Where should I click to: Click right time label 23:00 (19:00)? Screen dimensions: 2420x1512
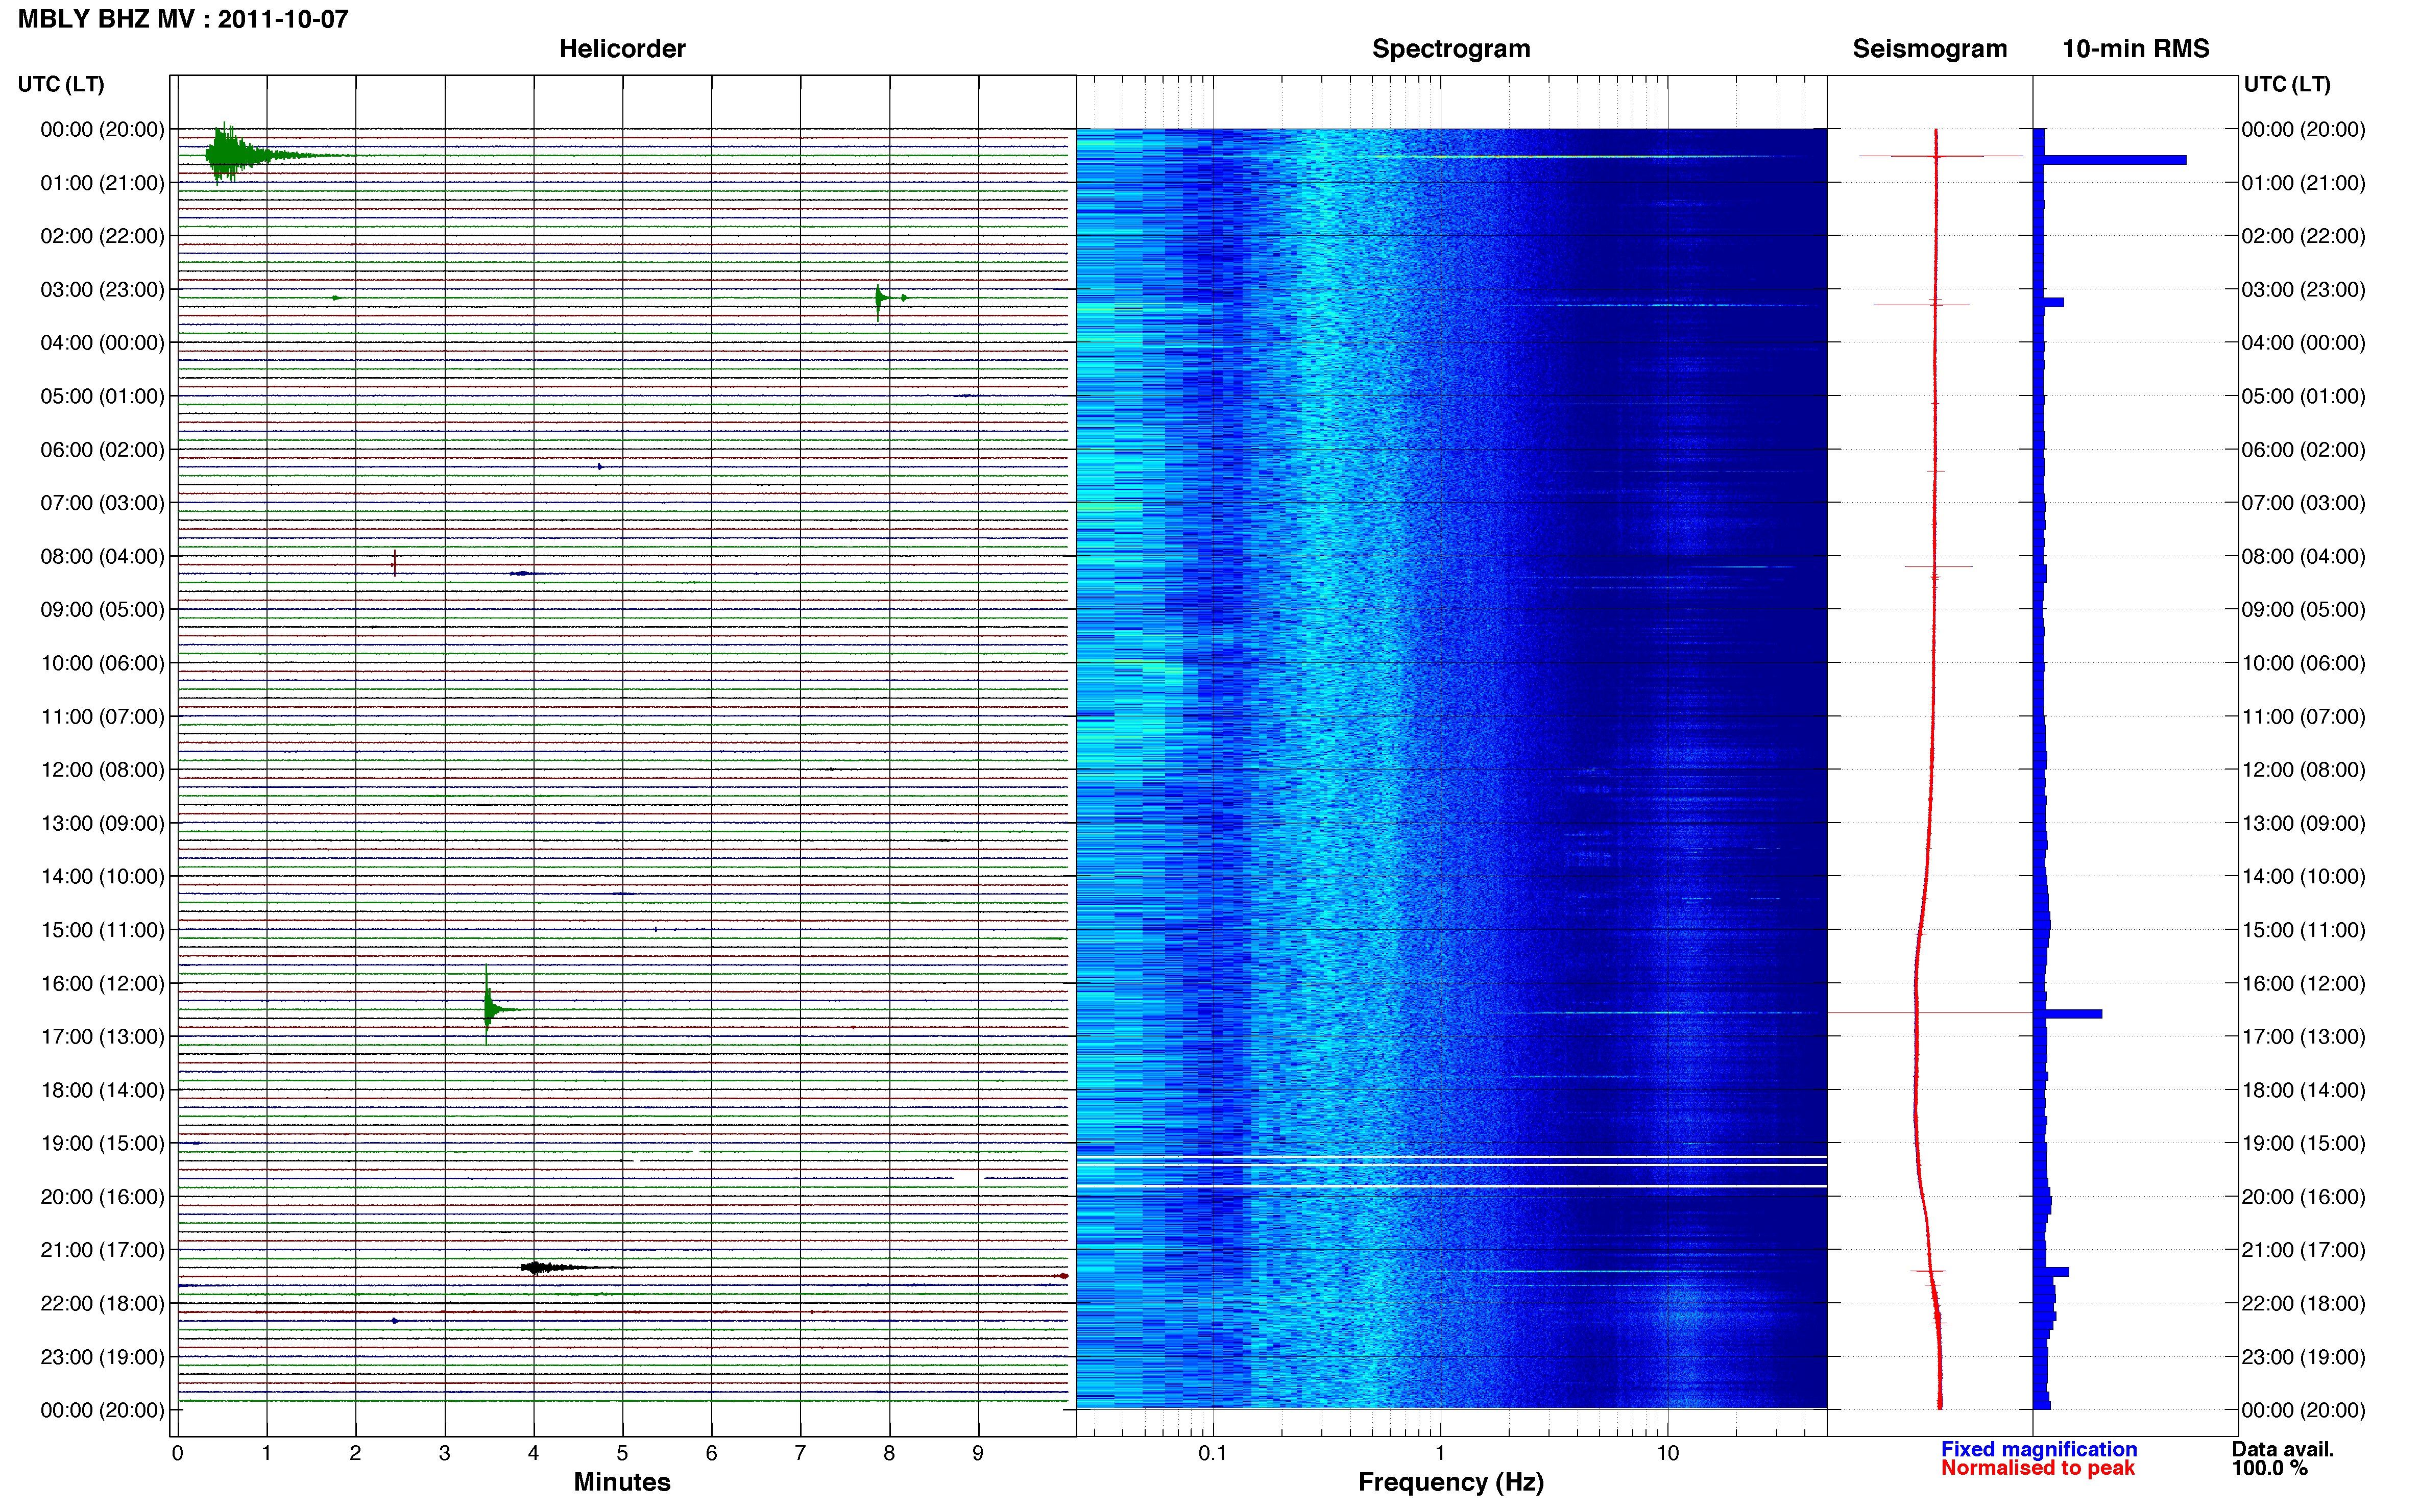click(x=2303, y=1357)
